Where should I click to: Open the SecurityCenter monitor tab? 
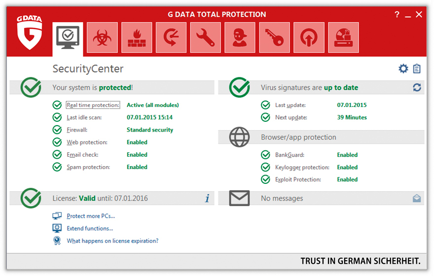coord(68,37)
